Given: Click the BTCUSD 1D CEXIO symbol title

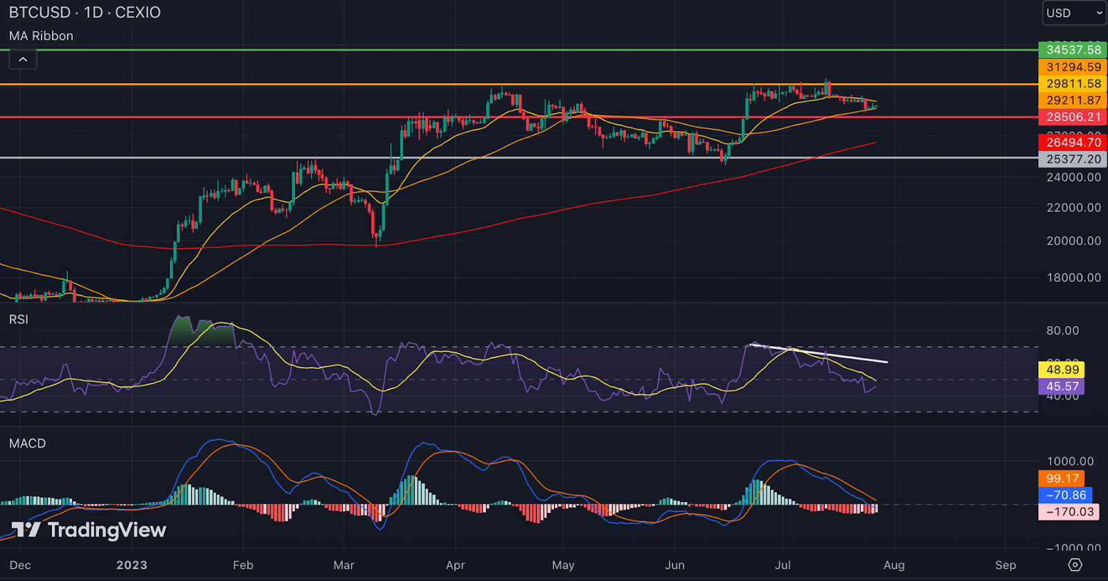Looking at the screenshot, I should coord(84,12).
